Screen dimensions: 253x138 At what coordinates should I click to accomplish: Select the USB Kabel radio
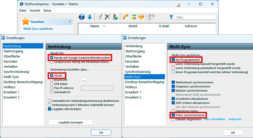click(51, 84)
